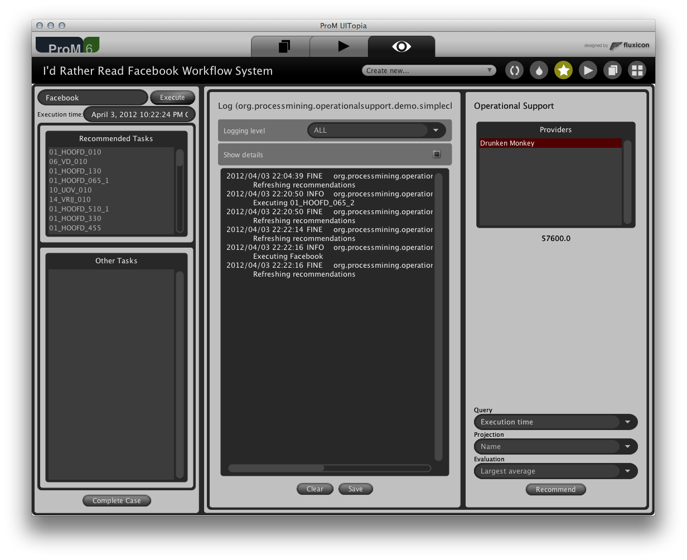Toggle the yellow star favorite icon
Image resolution: width=687 pixels, height=560 pixels.
tap(563, 70)
